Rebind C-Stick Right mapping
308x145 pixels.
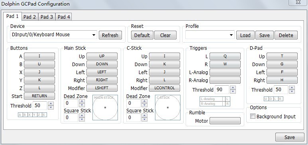pyautogui.click(x=165, y=80)
